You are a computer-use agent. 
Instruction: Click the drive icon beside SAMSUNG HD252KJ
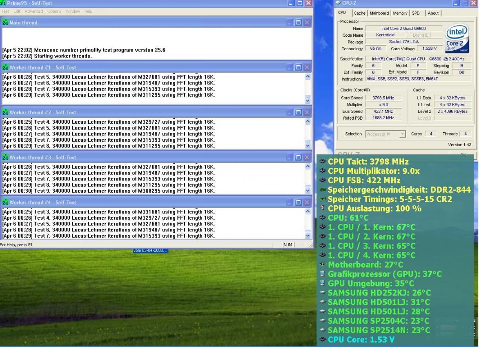(322, 292)
